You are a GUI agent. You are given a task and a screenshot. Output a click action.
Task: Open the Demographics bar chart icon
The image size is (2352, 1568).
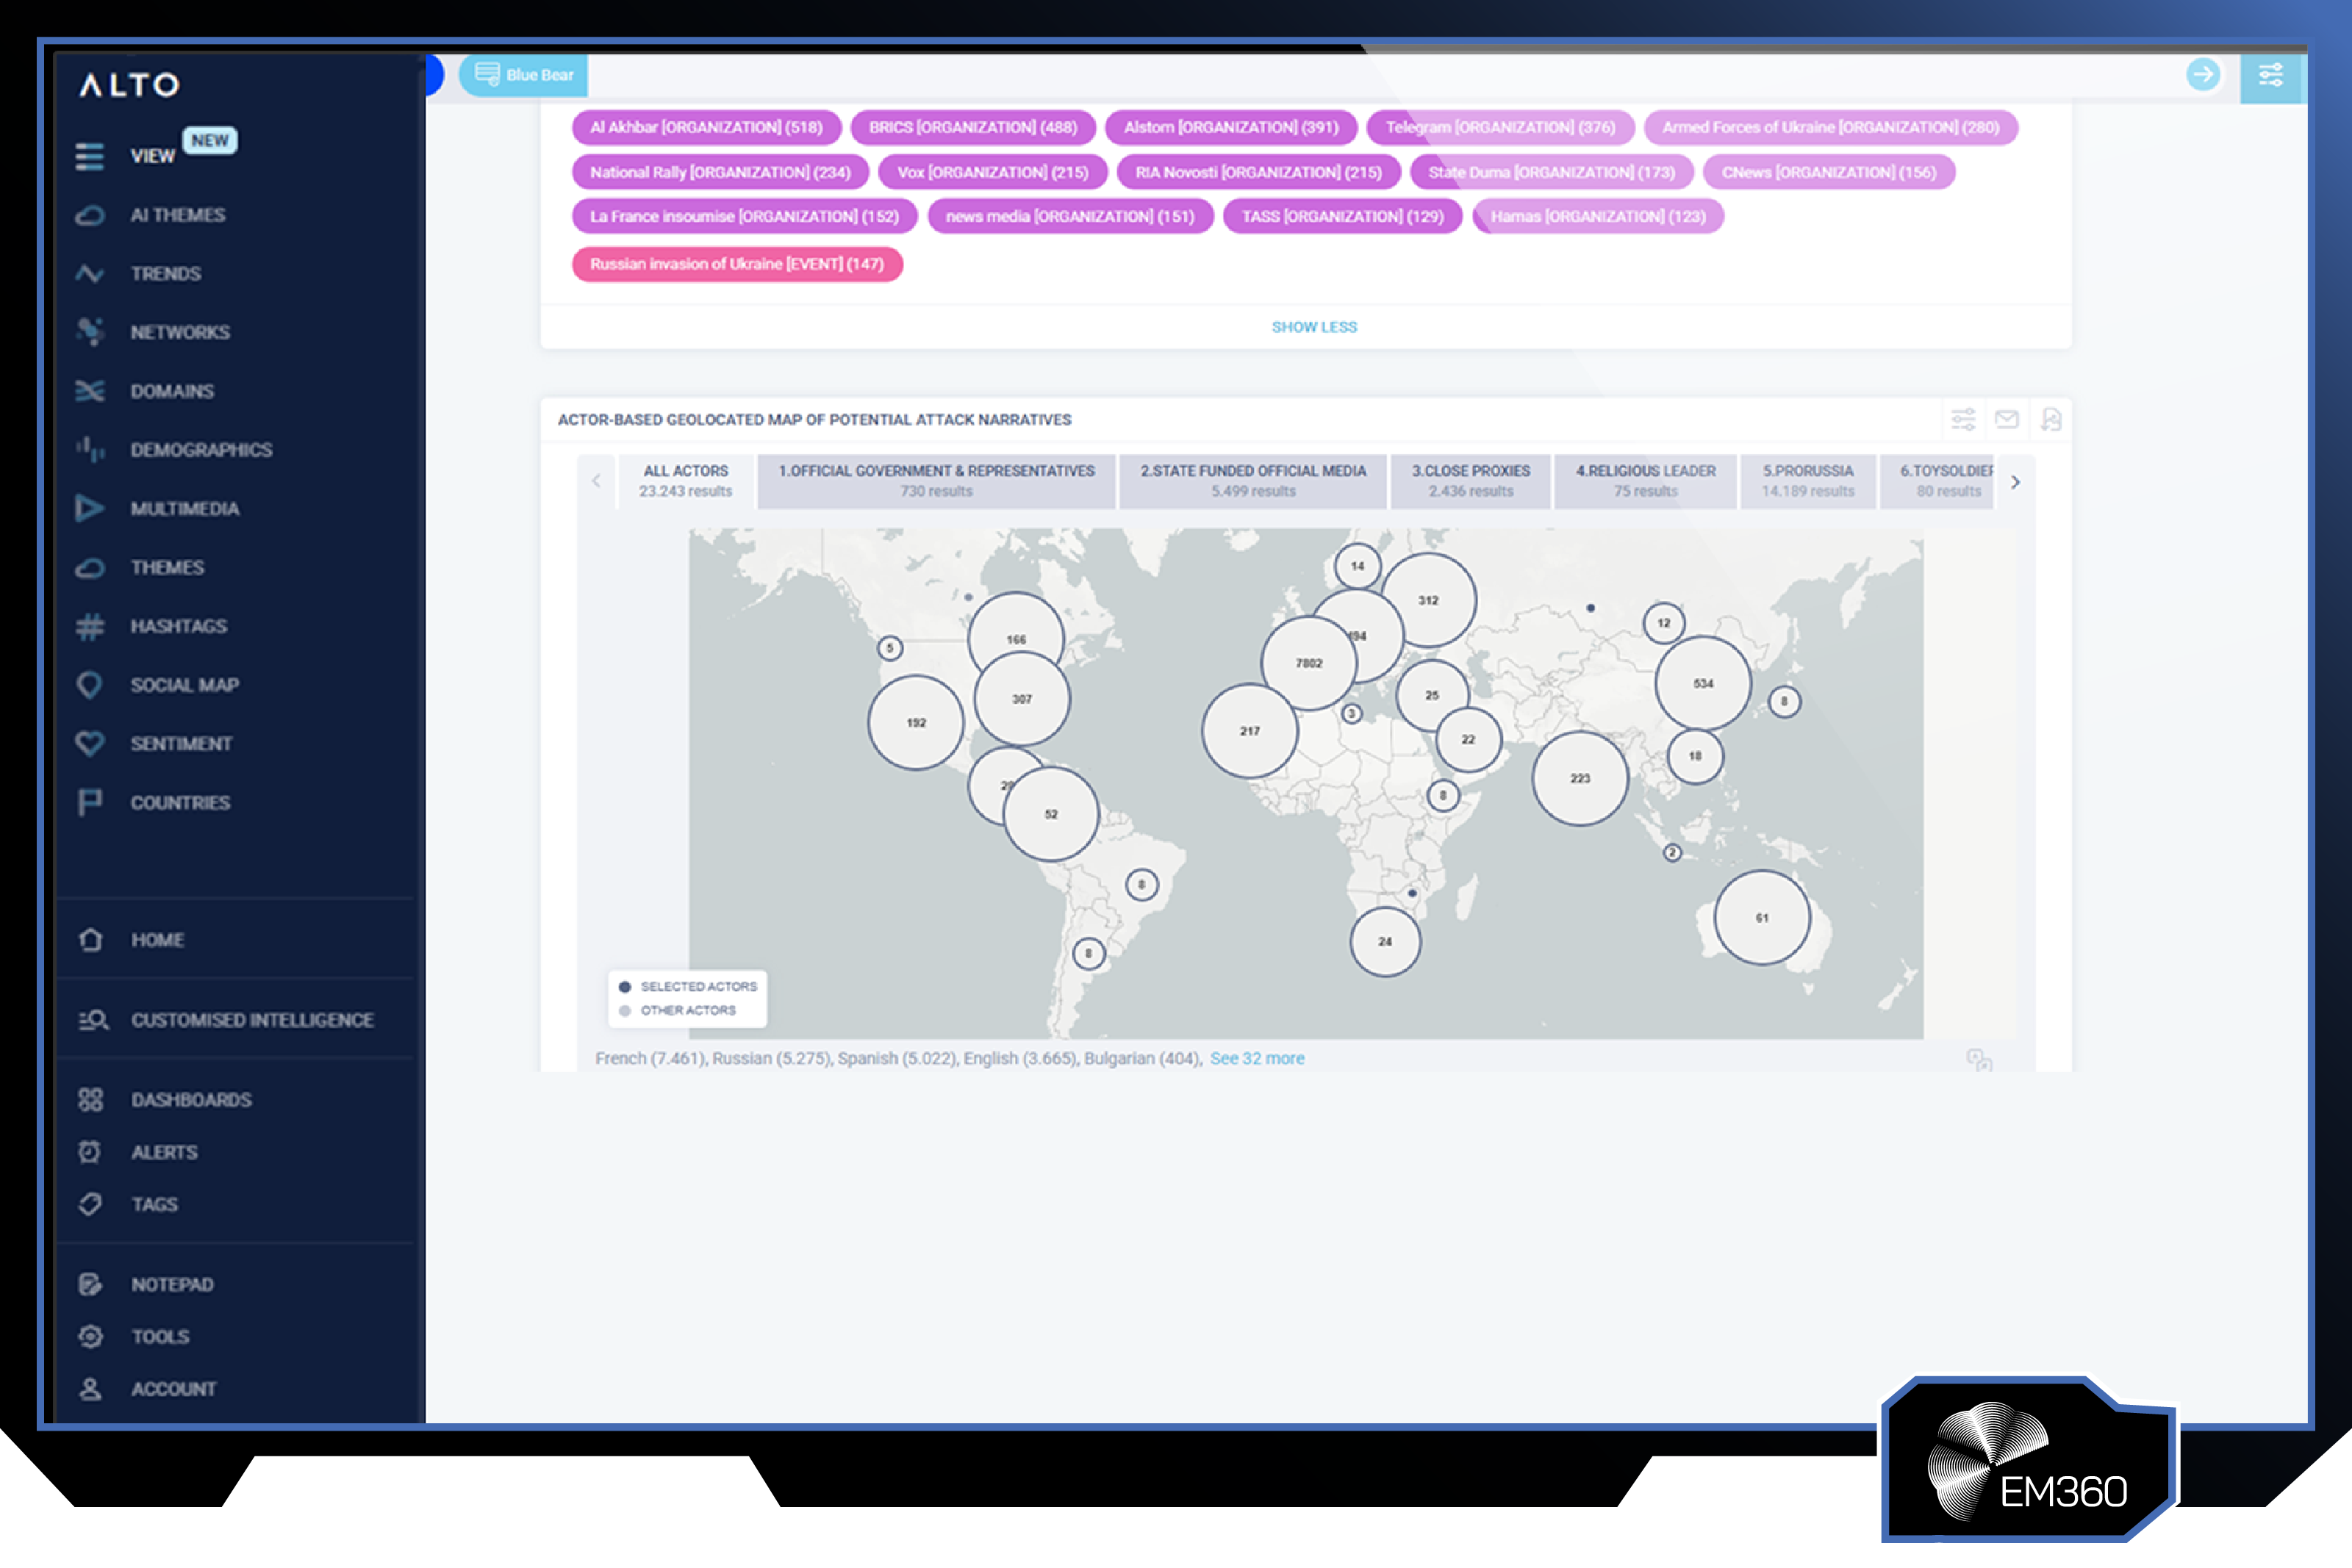(89, 450)
